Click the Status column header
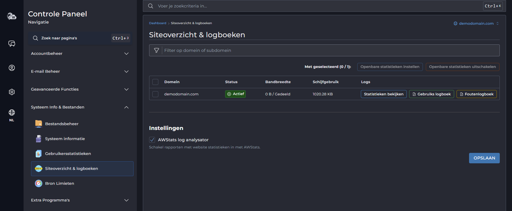Viewport: 512px width, 211px height. [231, 82]
